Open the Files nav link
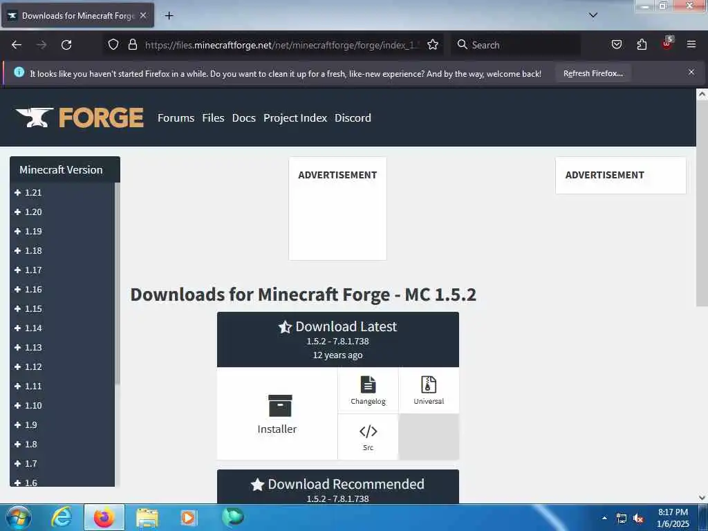Image resolution: width=708 pixels, height=531 pixels. click(213, 118)
